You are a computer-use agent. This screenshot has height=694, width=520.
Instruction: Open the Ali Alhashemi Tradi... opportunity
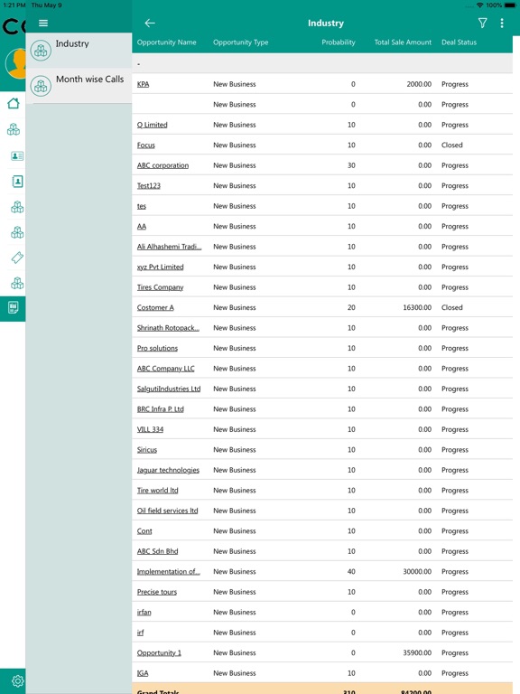[x=169, y=247]
